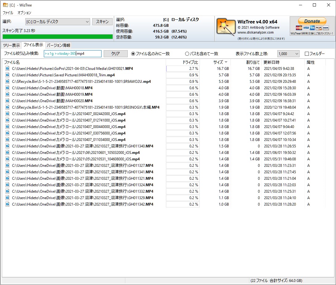Image resolution: width=336 pixels, height=285 pixels.
Task: Click the icon next to $R9AWO2U.mp4 in Recycle Bin
Action: point(7,81)
